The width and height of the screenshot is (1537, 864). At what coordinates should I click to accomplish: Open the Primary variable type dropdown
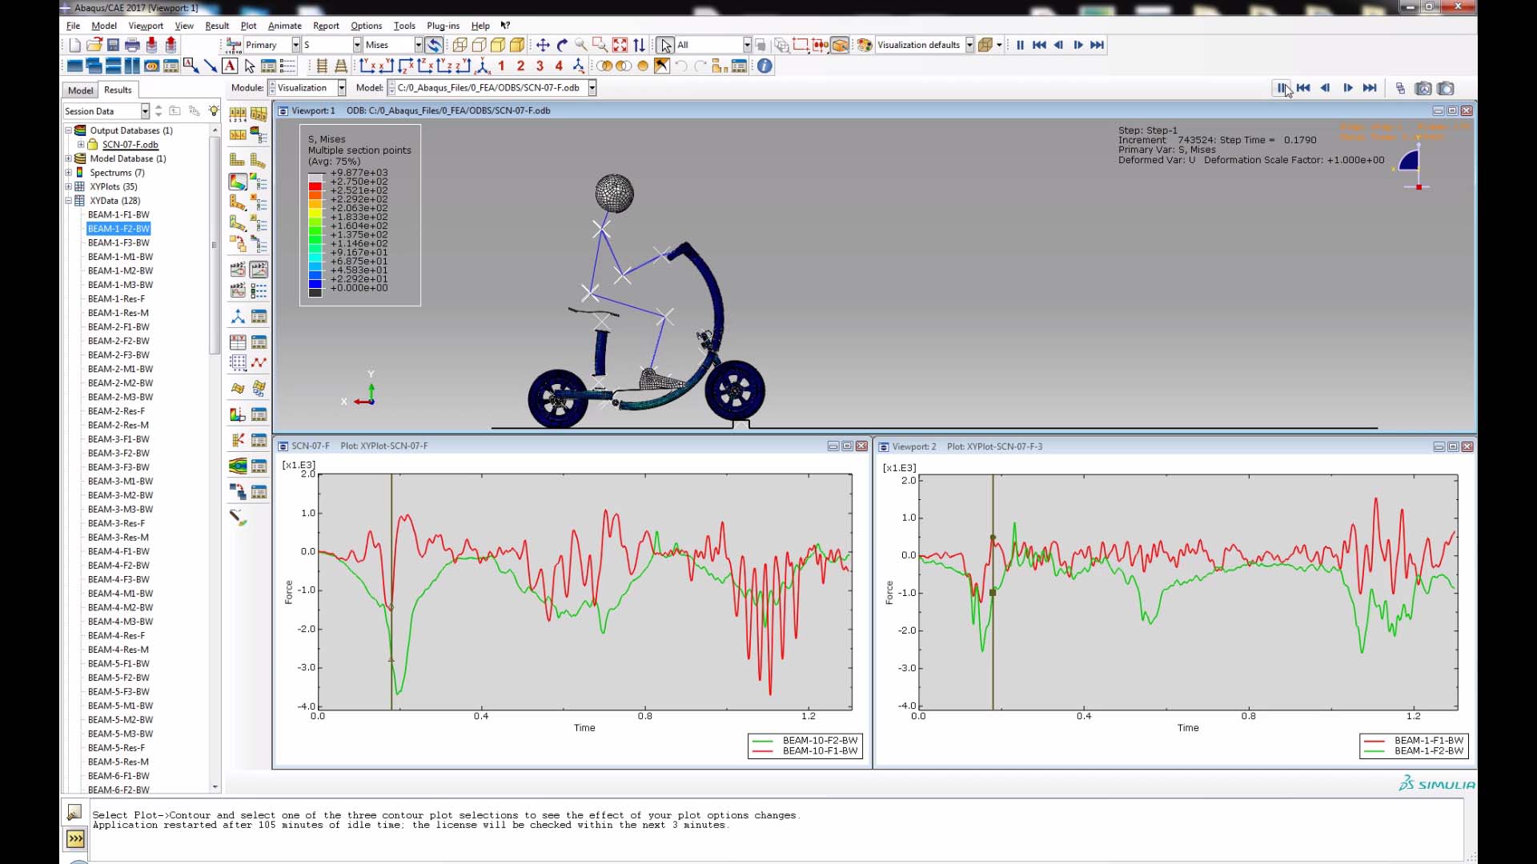coord(272,46)
